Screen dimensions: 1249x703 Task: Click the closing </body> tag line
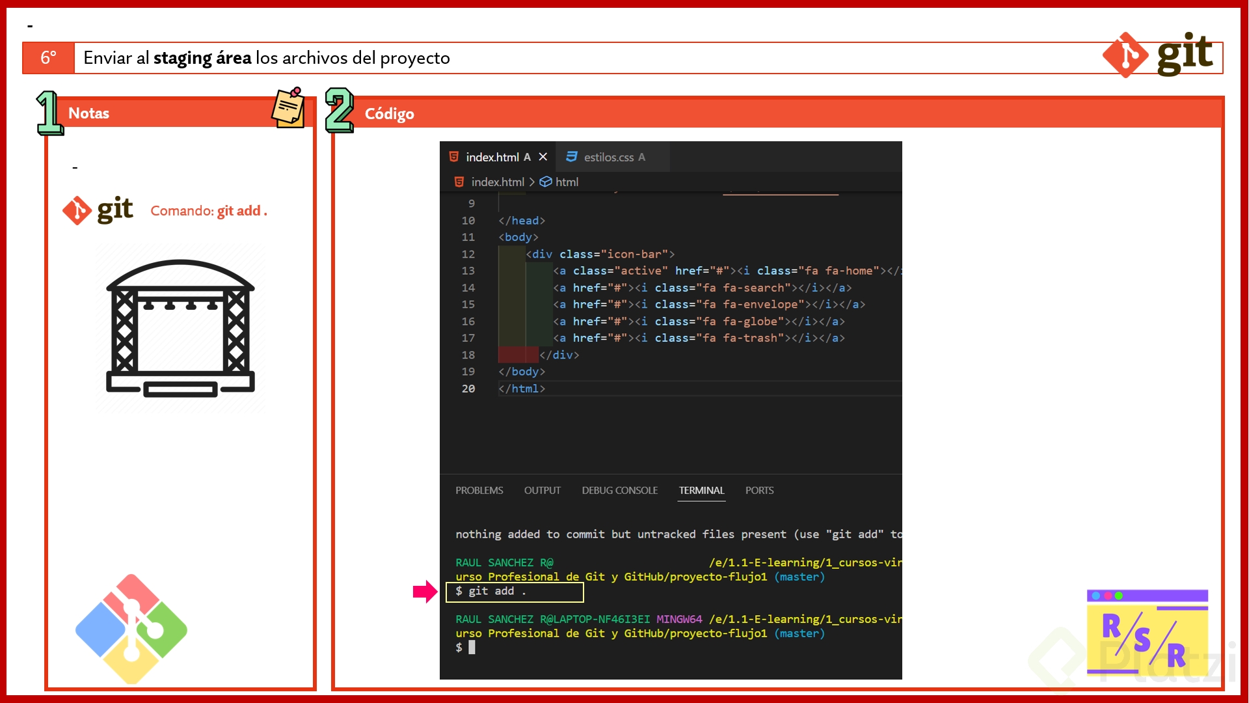pos(522,372)
